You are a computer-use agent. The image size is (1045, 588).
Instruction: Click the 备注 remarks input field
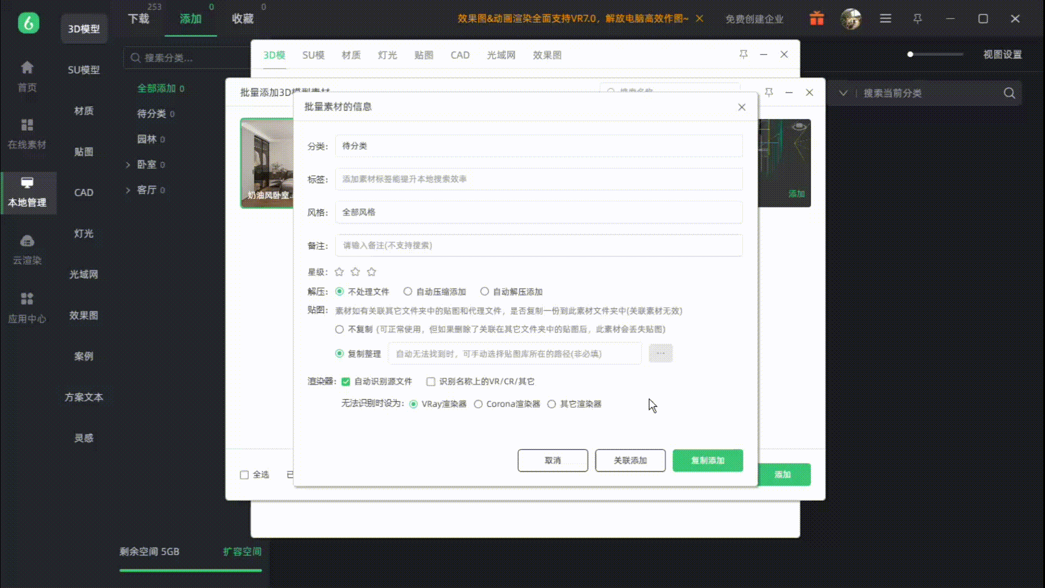(x=539, y=246)
